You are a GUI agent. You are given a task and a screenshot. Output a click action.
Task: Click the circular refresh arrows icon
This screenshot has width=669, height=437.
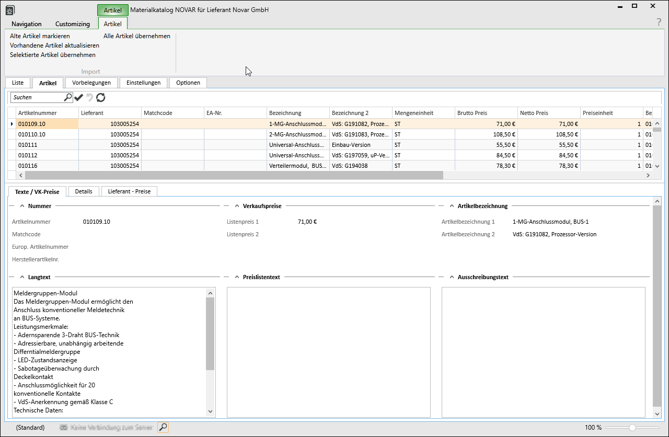101,97
